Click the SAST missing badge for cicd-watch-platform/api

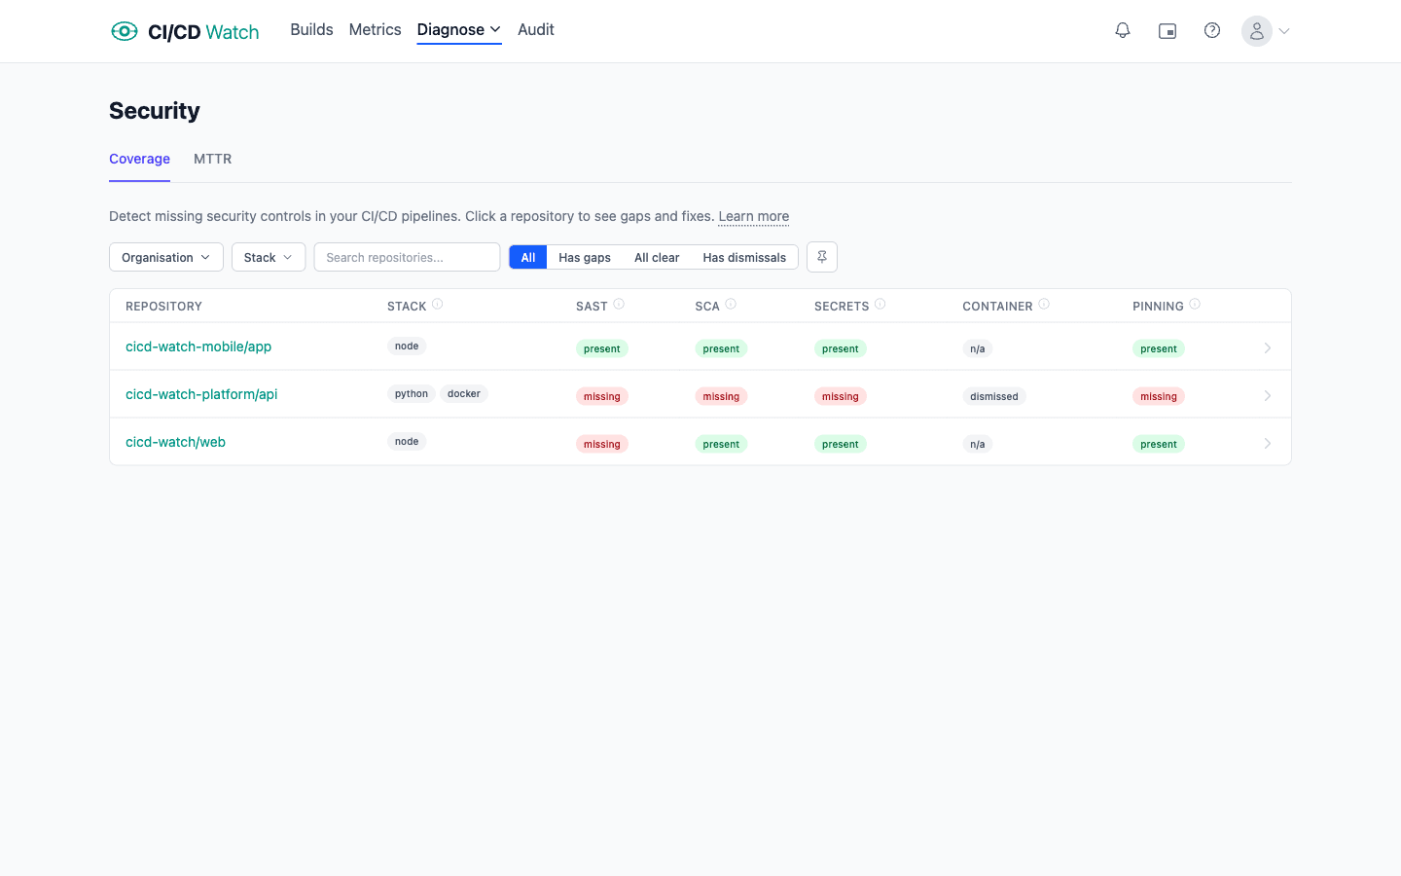tap(602, 396)
